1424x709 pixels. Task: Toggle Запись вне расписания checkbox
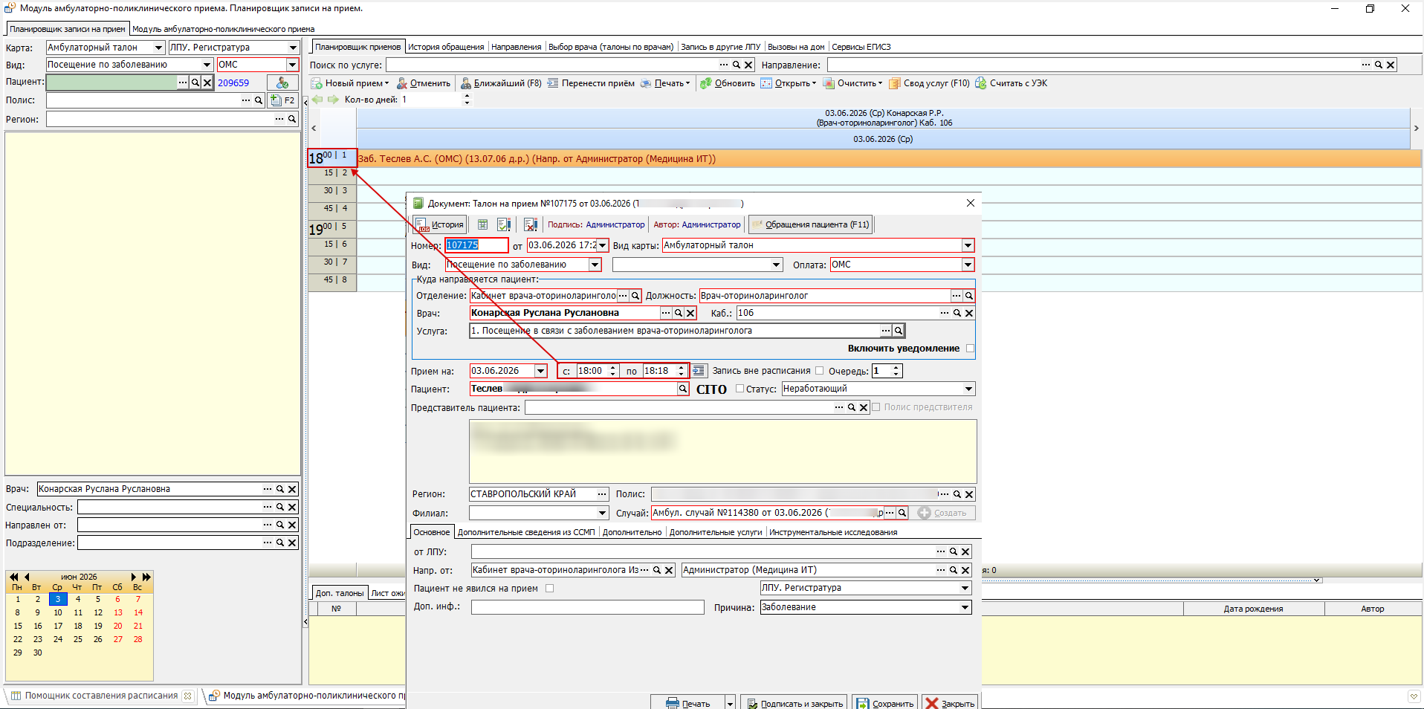point(819,371)
